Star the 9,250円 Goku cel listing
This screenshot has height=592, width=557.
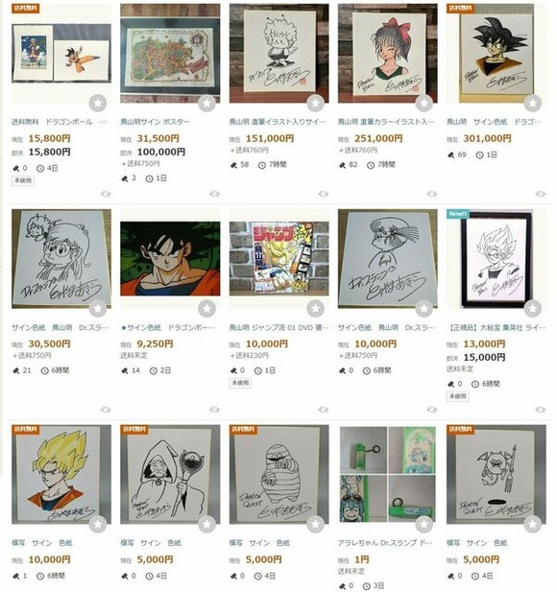click(x=206, y=308)
